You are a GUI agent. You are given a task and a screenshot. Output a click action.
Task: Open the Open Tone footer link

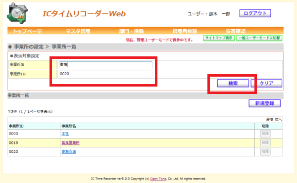coord(158,179)
